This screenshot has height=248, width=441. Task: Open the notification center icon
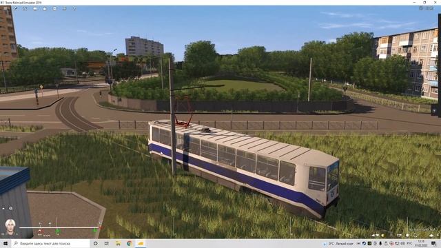pyautogui.click(x=433, y=243)
